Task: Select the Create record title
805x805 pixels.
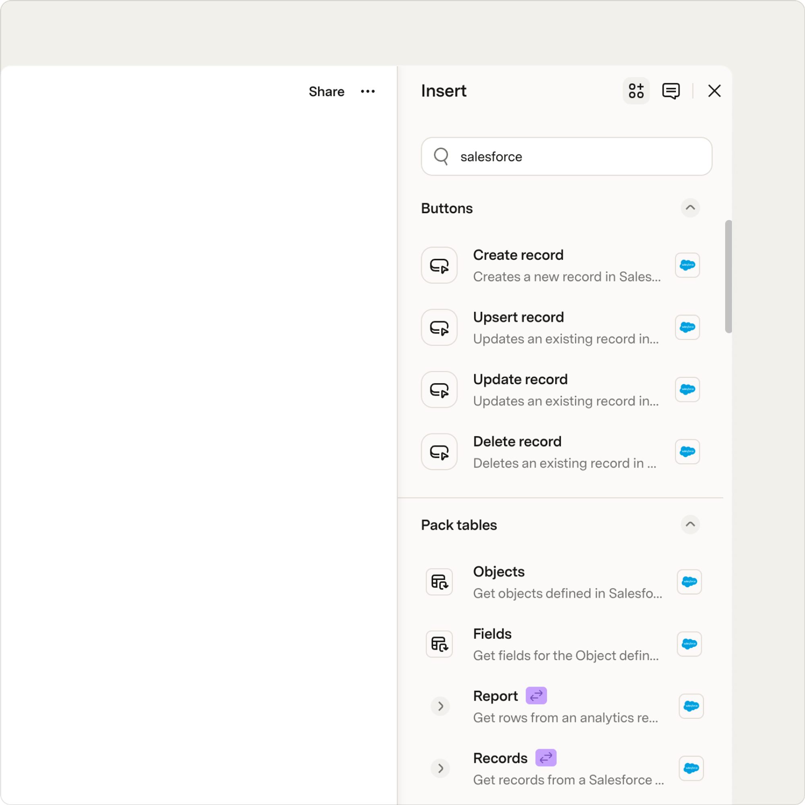Action: pos(518,255)
